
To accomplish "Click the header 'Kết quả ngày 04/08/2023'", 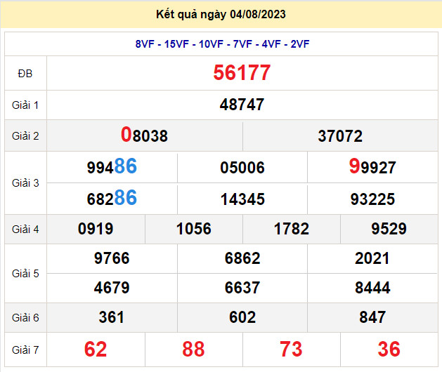I will 221,14.
